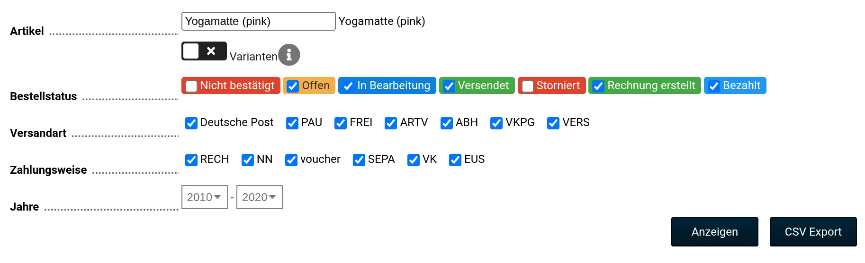Click the Anzeigen button

(x=715, y=232)
